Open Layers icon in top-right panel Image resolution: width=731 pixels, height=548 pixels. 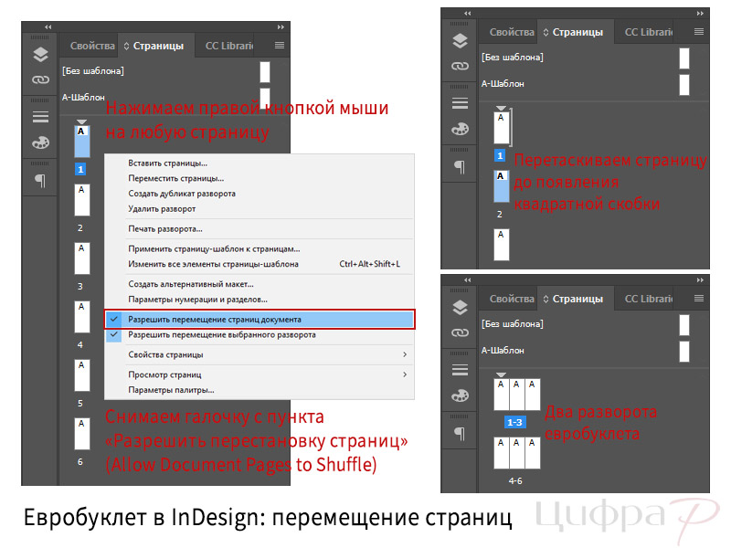(461, 41)
